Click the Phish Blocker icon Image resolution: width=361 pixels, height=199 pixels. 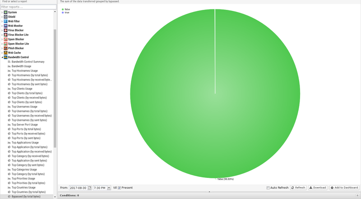click(5, 48)
